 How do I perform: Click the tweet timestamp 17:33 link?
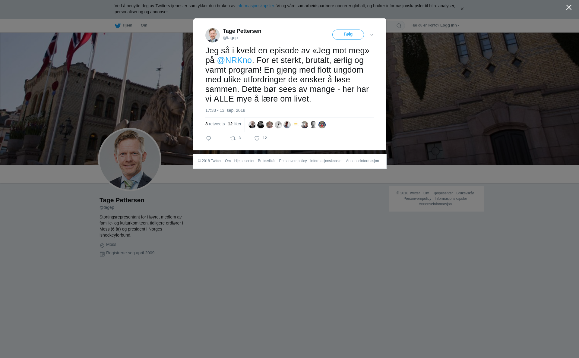[x=225, y=110]
